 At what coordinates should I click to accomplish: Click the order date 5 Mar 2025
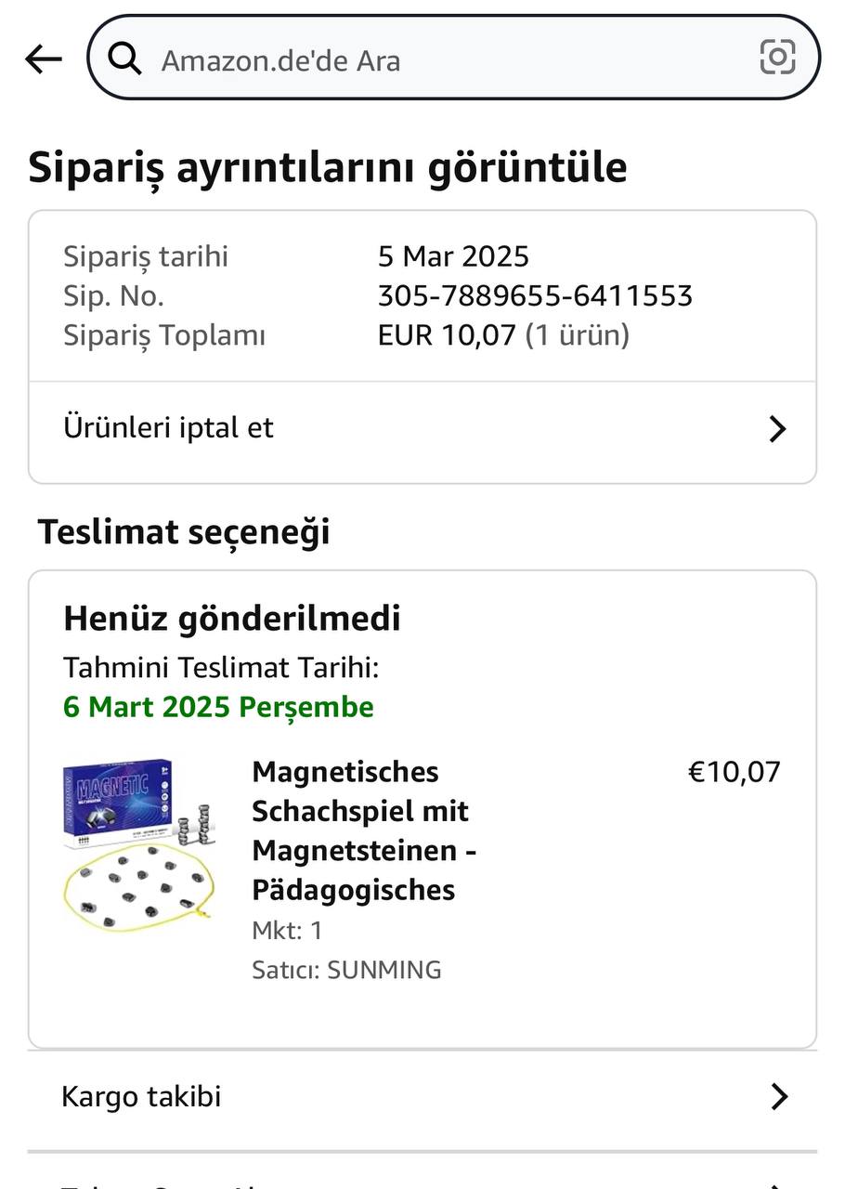(x=453, y=256)
